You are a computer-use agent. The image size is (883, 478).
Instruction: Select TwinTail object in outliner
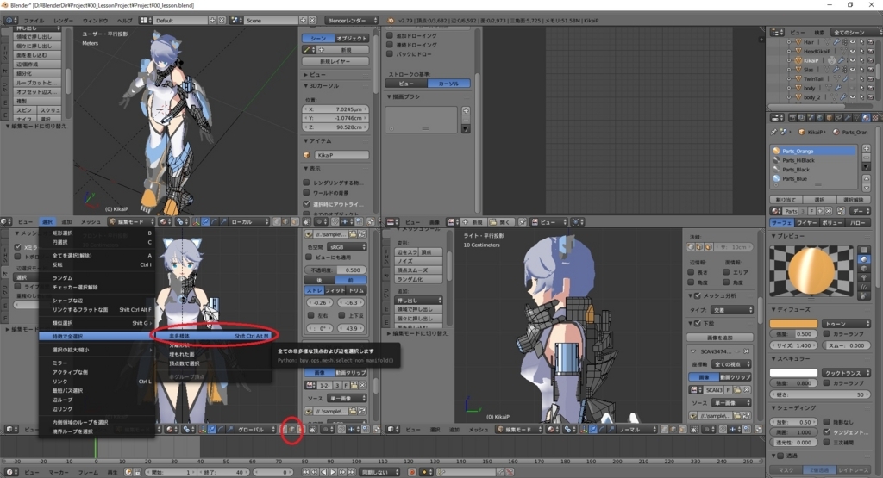813,78
